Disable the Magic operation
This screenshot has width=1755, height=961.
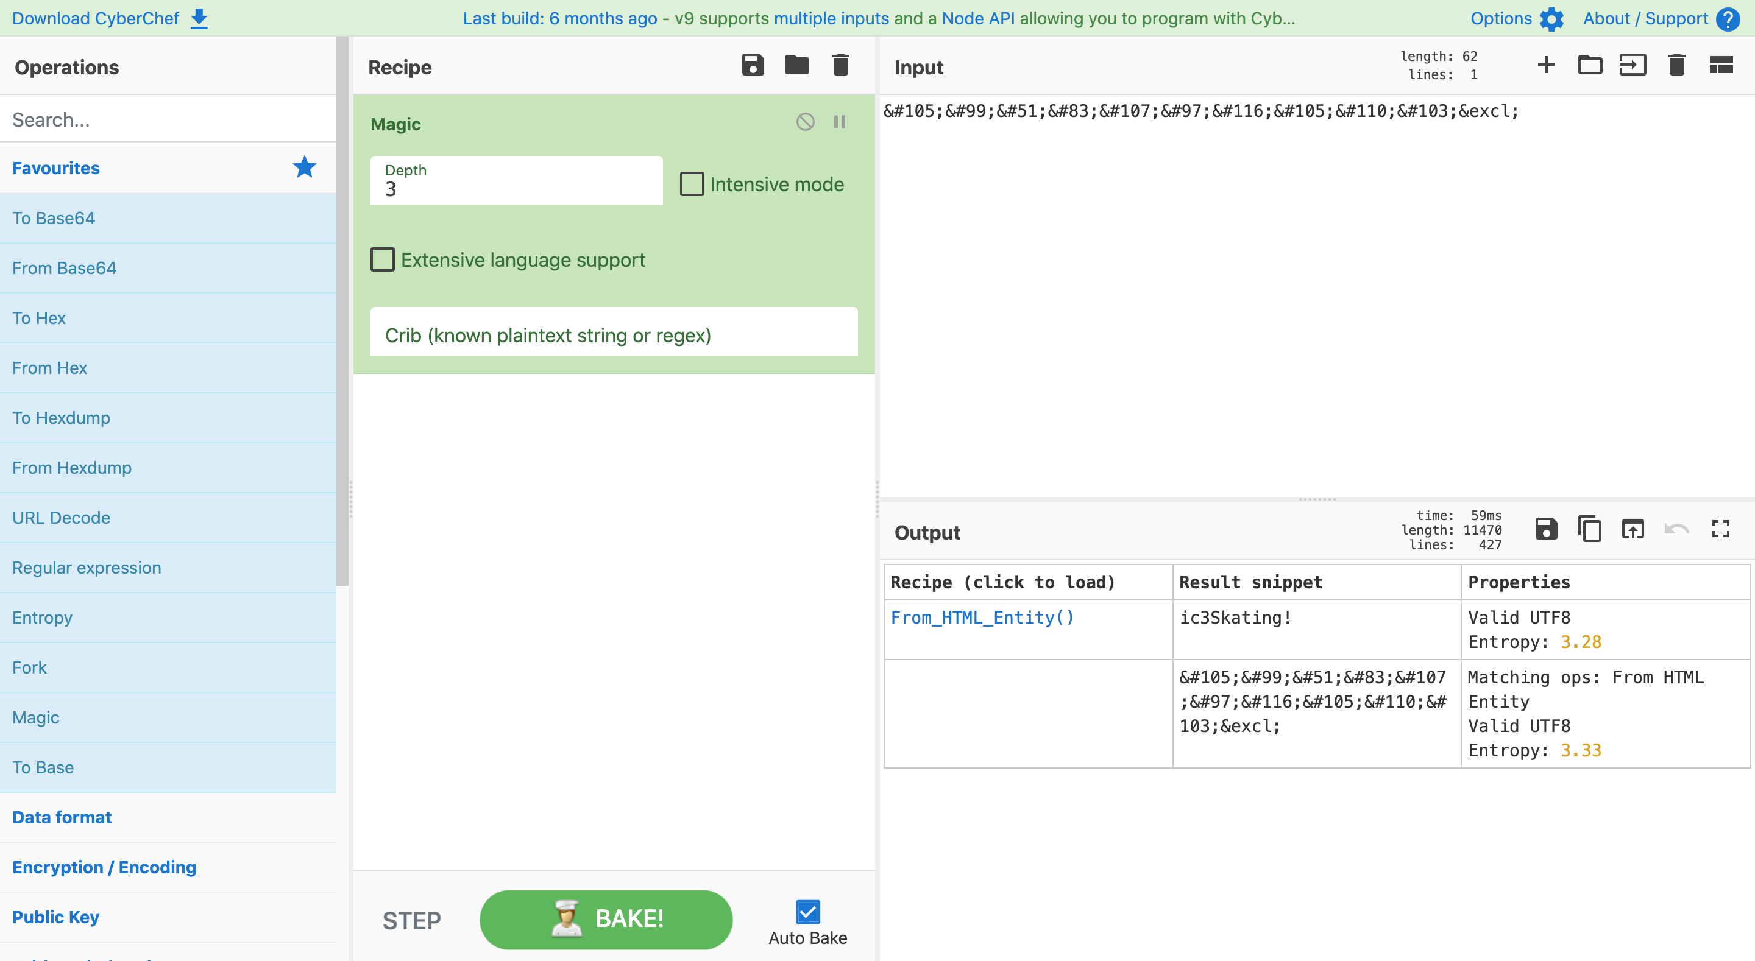coord(805,122)
